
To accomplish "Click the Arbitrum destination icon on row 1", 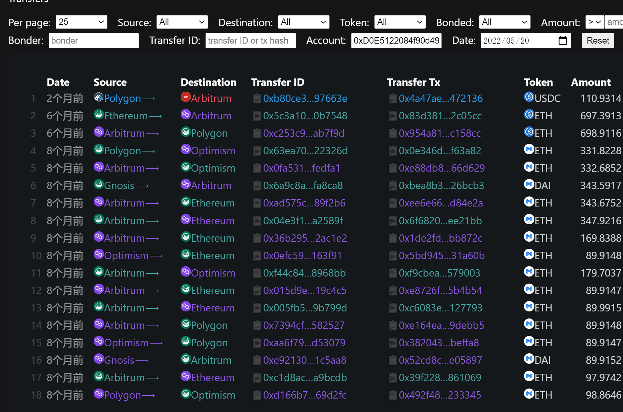I will [186, 98].
